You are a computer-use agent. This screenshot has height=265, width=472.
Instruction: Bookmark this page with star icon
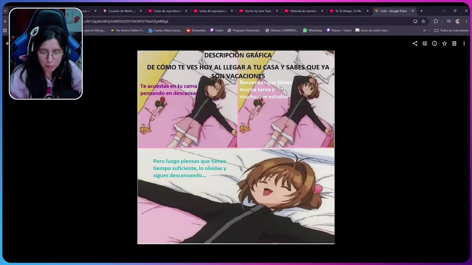[x=423, y=21]
